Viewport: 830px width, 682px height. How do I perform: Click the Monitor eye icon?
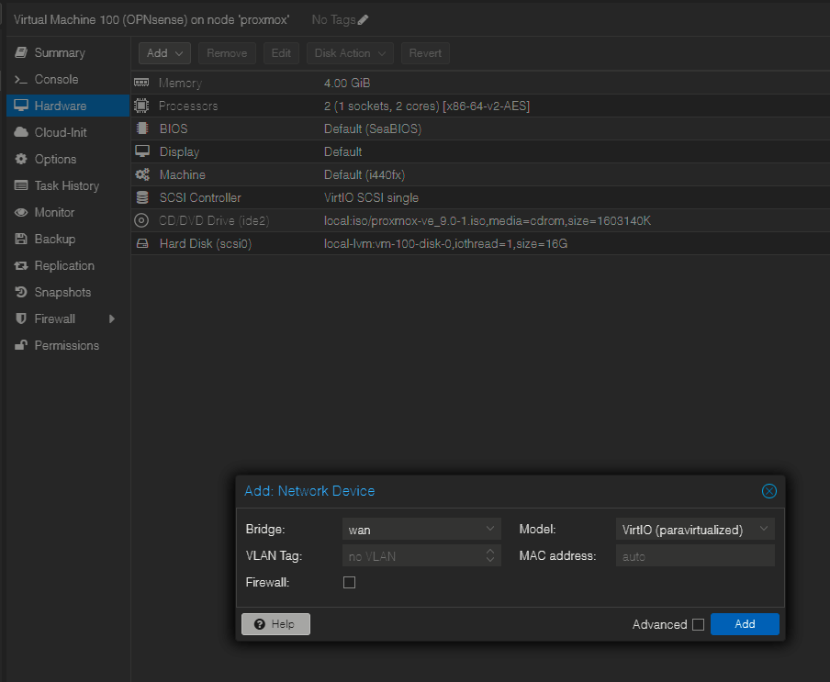pyautogui.click(x=21, y=212)
